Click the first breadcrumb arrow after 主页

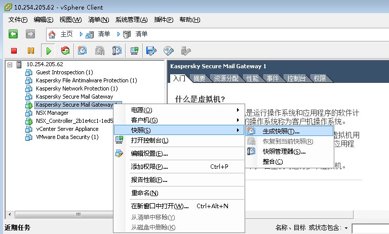(x=81, y=34)
